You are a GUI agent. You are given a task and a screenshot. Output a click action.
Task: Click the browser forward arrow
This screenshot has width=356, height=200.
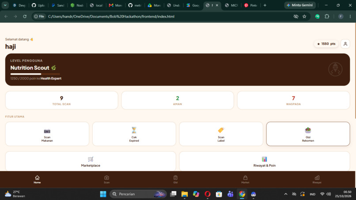(15, 16)
